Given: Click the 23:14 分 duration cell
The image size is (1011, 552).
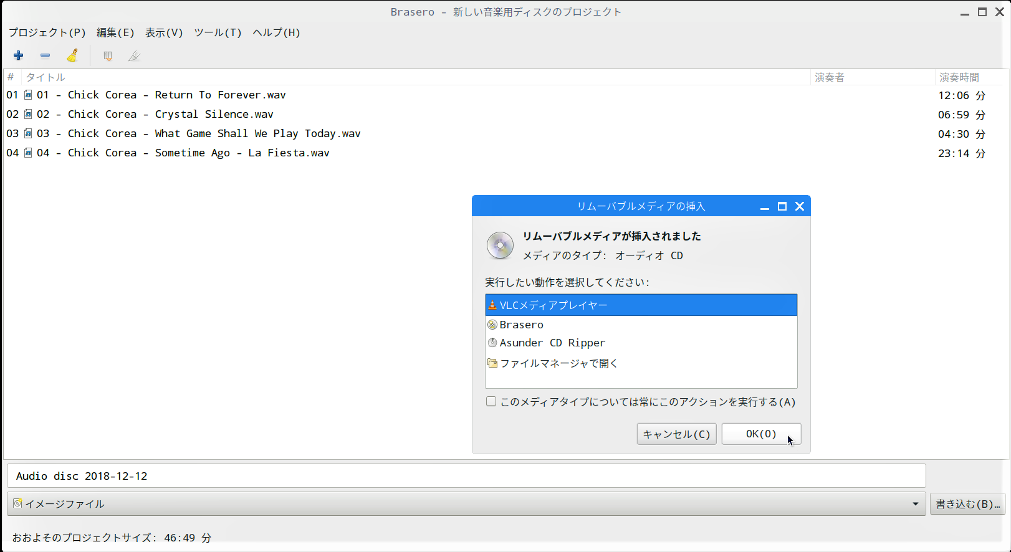Looking at the screenshot, I should (x=962, y=153).
